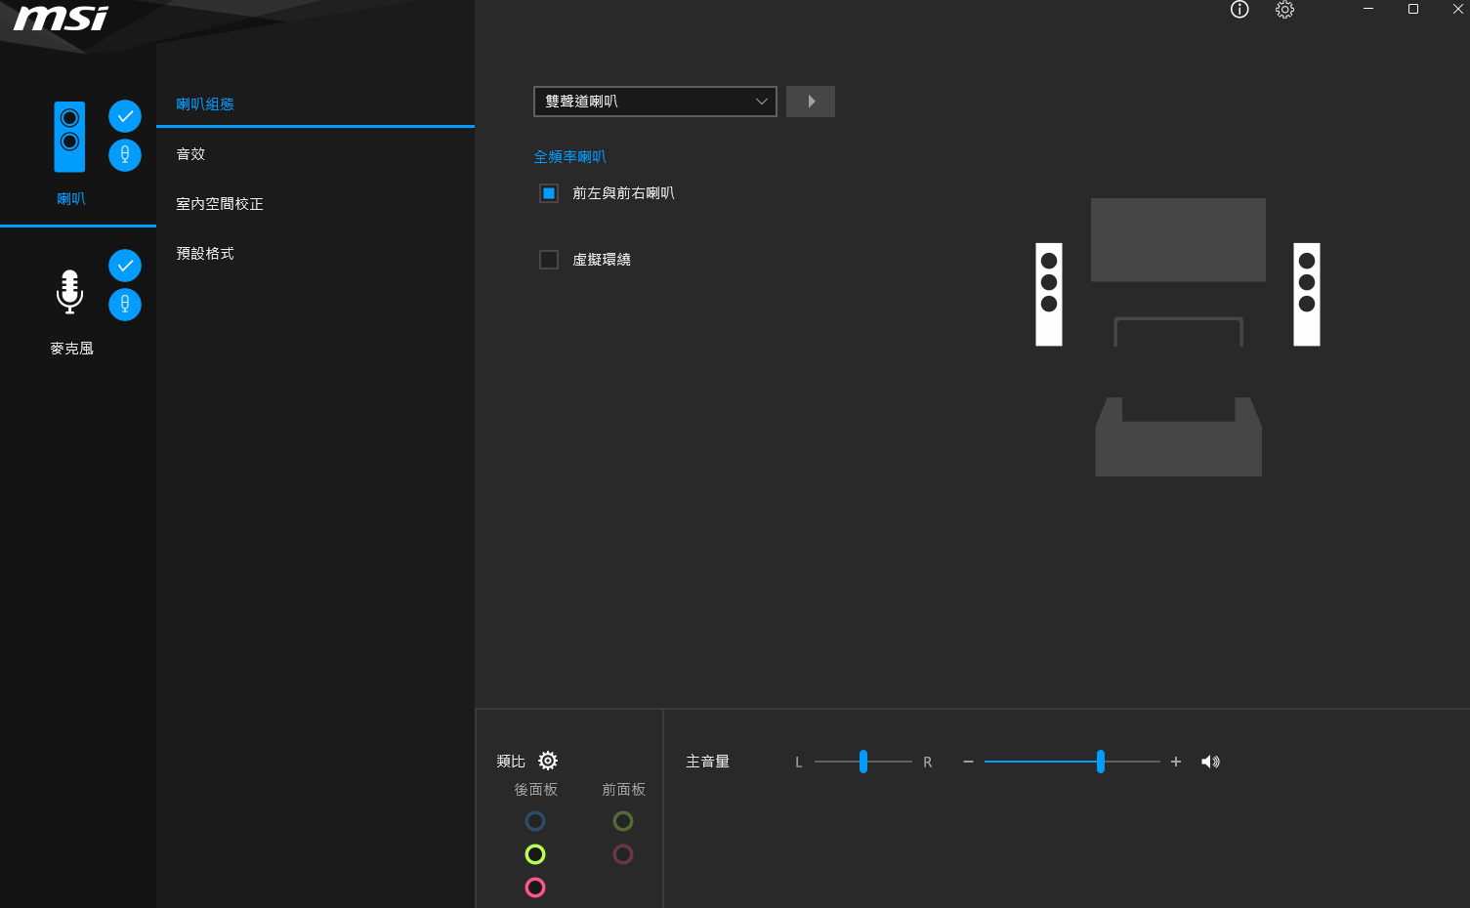Open the information panel
Screen dimensions: 1470x908
tap(1239, 11)
